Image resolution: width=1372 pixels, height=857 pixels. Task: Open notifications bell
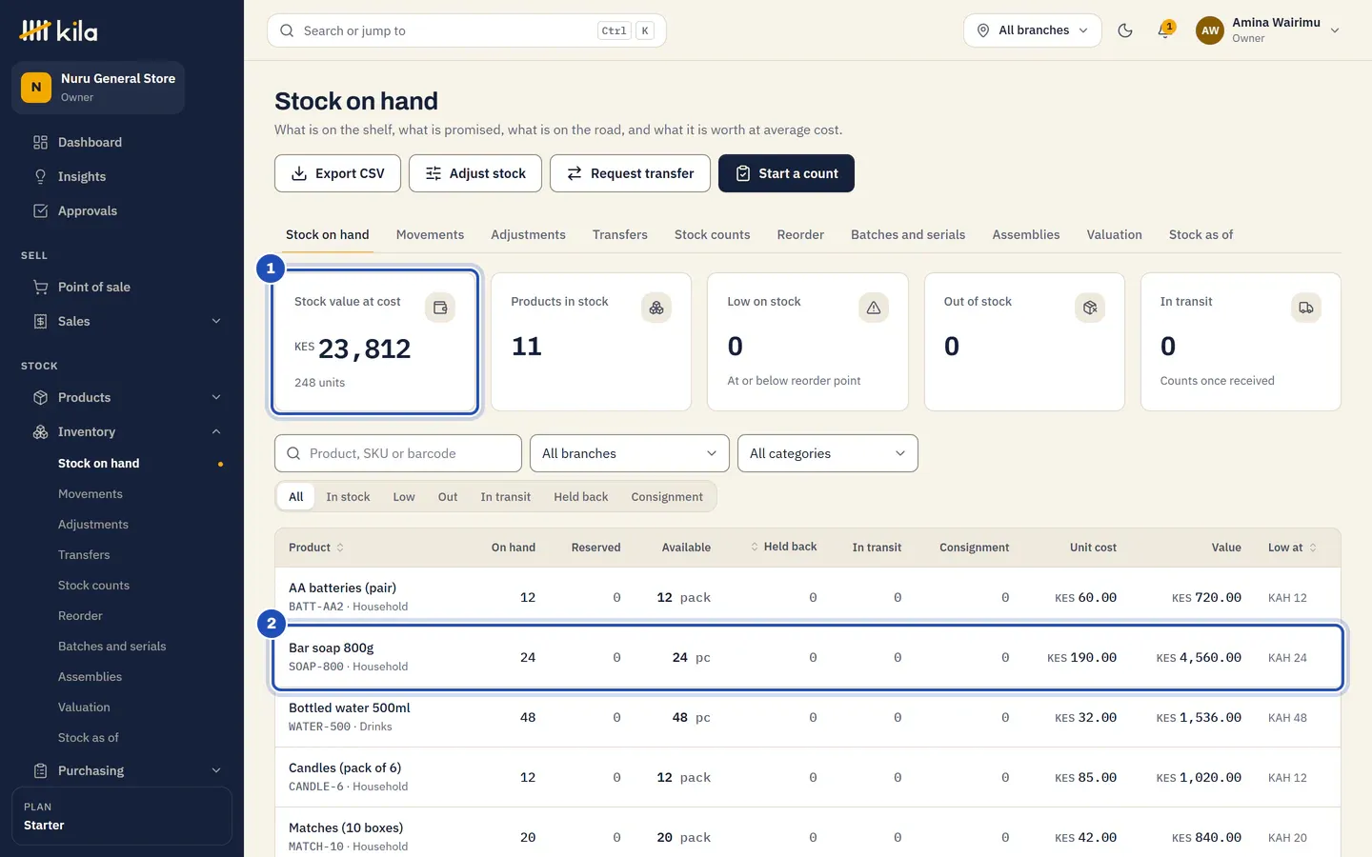click(1164, 30)
